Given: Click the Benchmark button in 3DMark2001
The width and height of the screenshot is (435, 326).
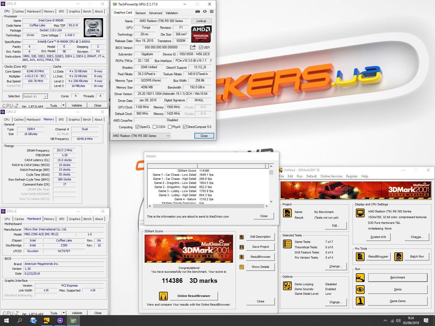Looking at the screenshot, I should pos(398,278).
